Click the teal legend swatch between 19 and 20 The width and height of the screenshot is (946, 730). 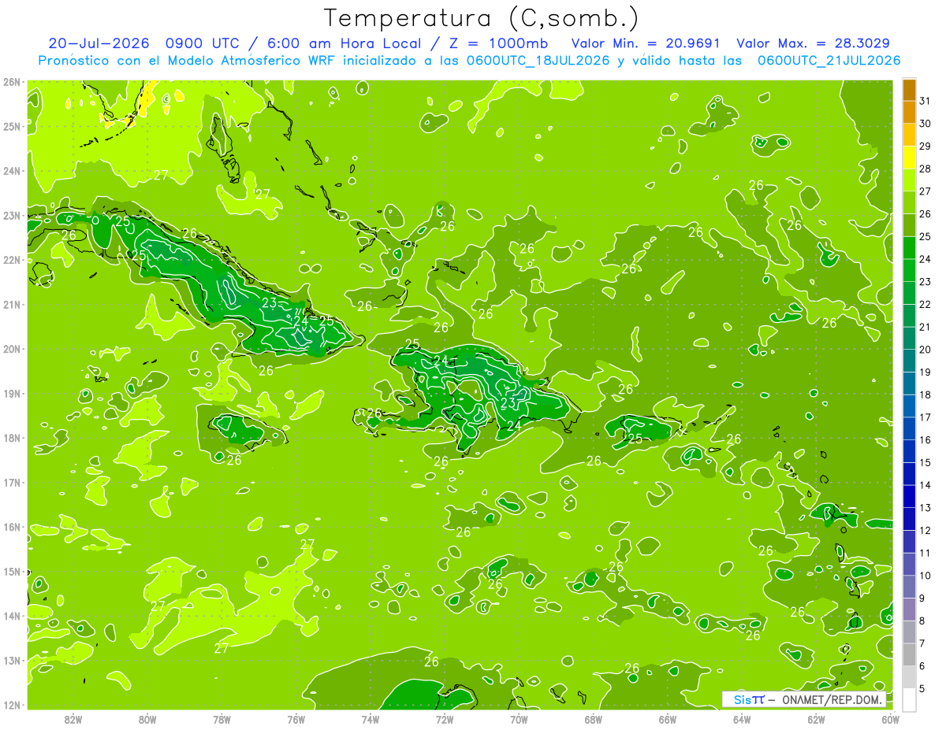point(909,361)
